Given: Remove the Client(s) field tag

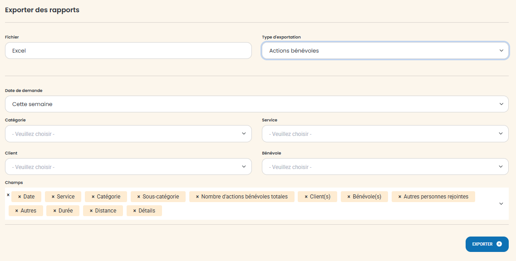Looking at the screenshot, I should tap(306, 197).
